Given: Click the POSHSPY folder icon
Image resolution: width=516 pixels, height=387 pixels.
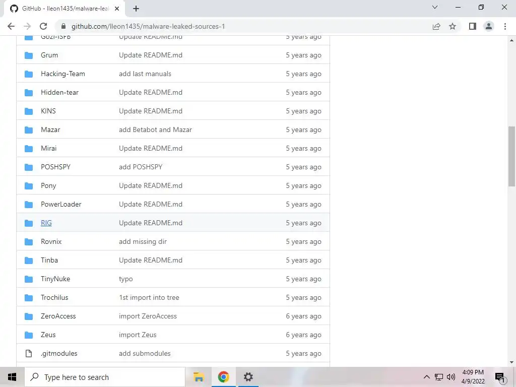Looking at the screenshot, I should 29,167.
